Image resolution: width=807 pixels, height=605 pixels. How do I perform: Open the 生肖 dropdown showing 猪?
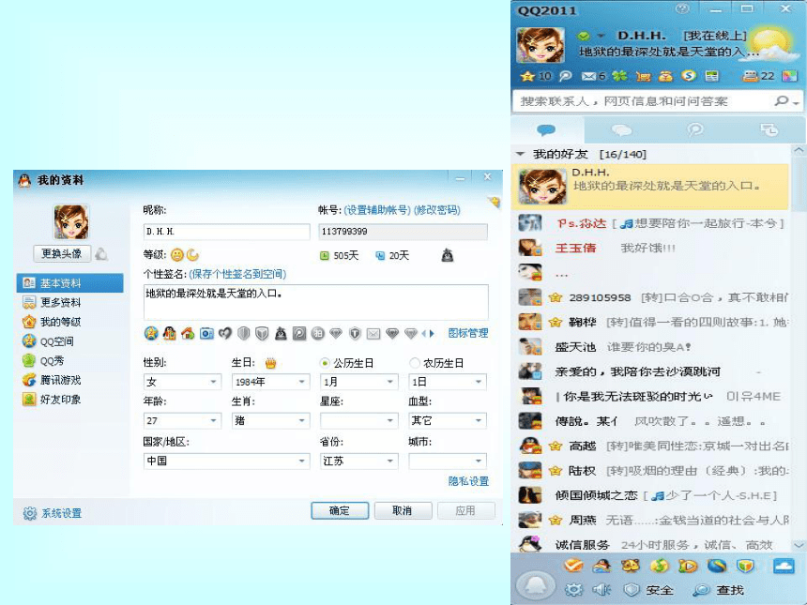click(270, 421)
